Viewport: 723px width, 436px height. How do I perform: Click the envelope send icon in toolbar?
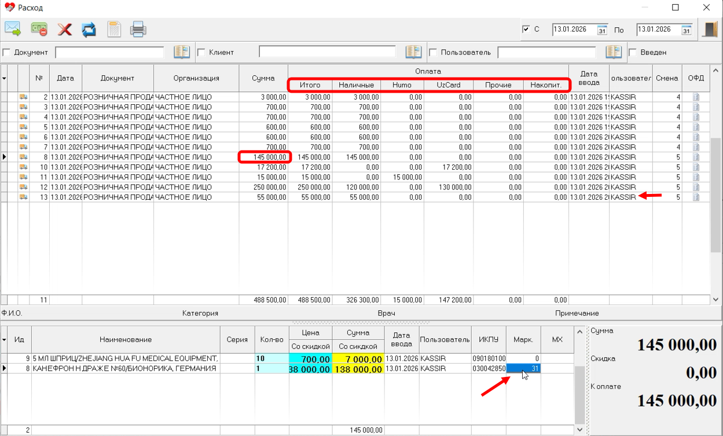(13, 29)
